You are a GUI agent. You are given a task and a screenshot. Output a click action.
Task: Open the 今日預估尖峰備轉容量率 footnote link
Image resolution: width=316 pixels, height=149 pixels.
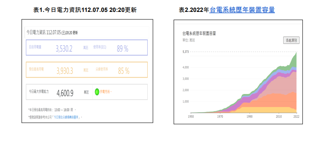(x=67, y=117)
